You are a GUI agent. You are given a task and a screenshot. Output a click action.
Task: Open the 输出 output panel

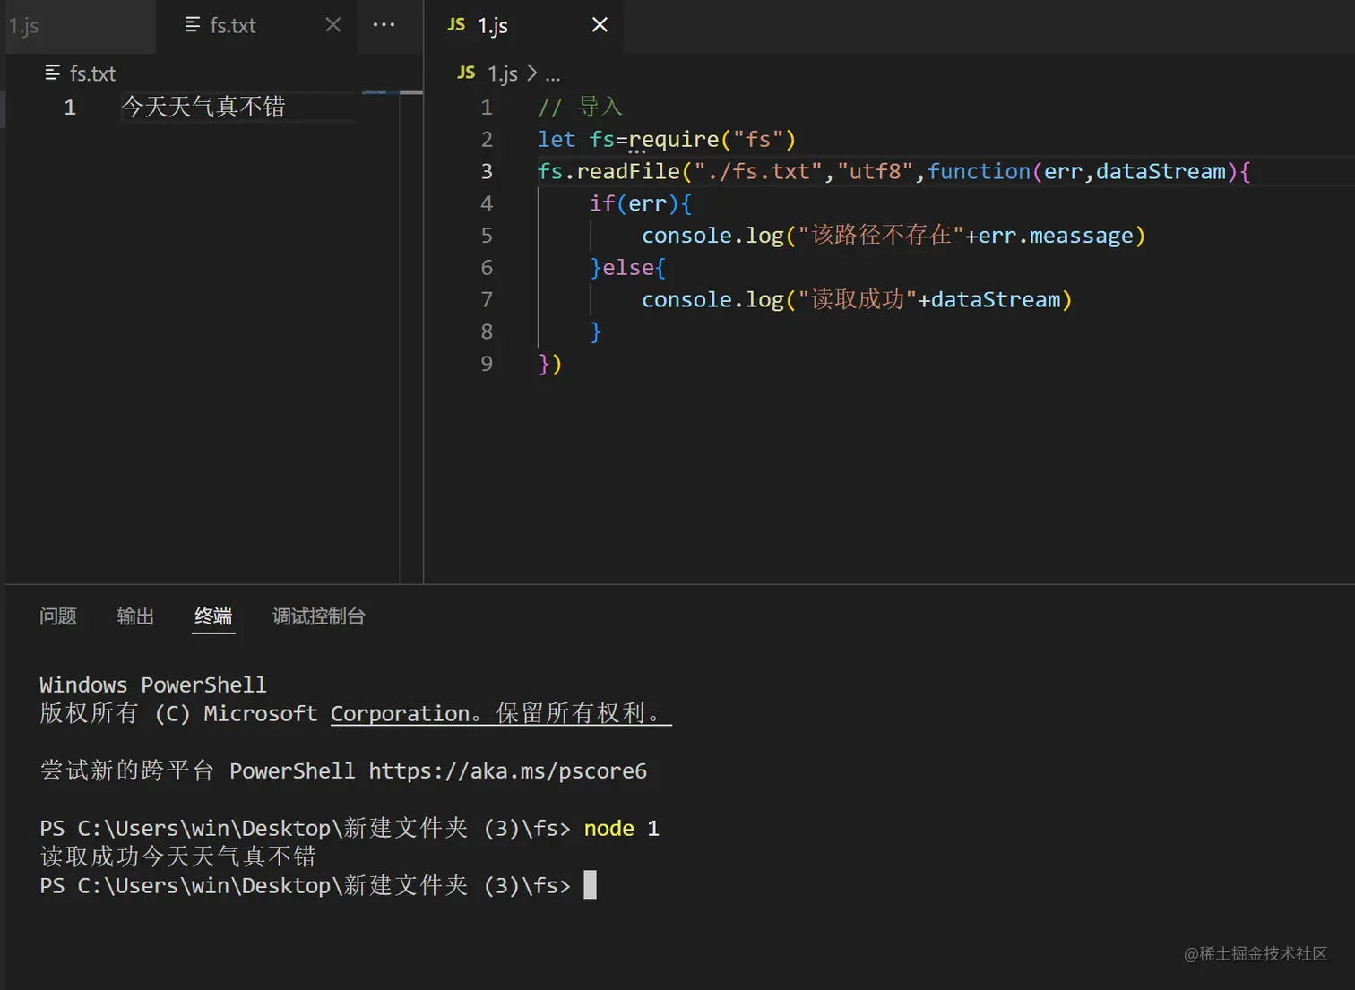[134, 616]
